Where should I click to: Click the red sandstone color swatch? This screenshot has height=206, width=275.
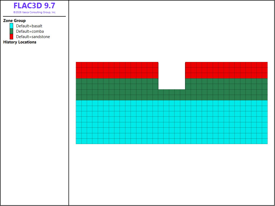pos(11,36)
